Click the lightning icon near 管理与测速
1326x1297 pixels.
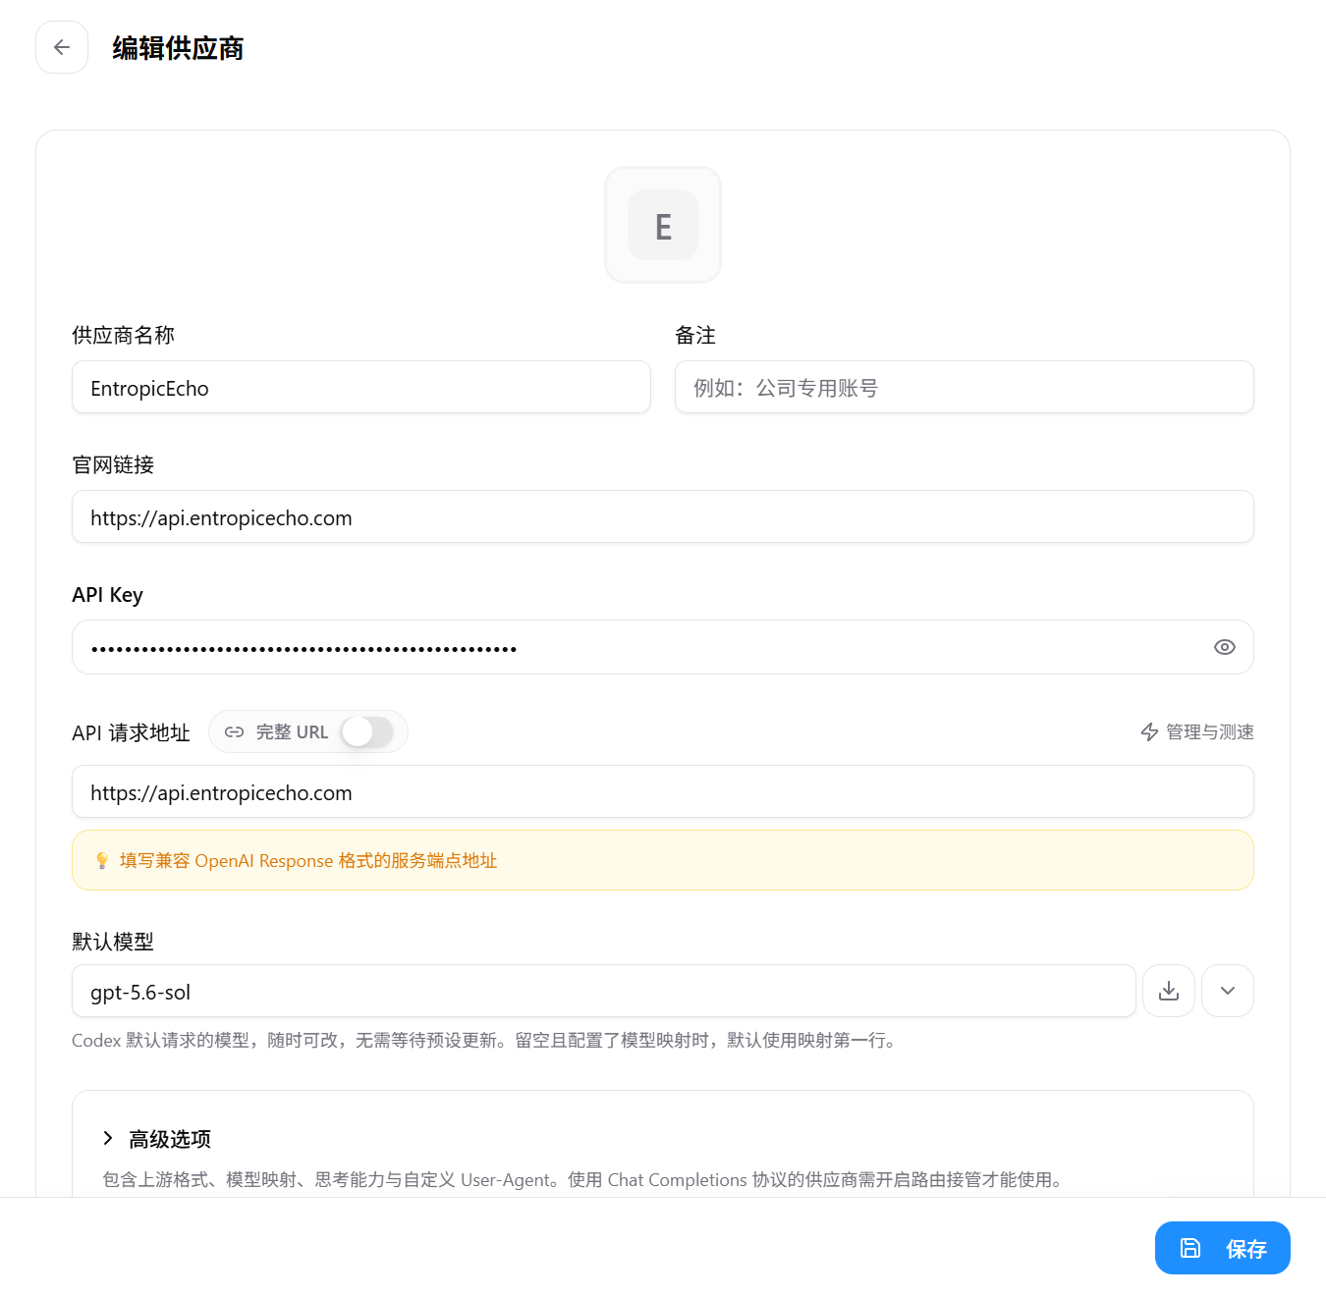(1149, 731)
